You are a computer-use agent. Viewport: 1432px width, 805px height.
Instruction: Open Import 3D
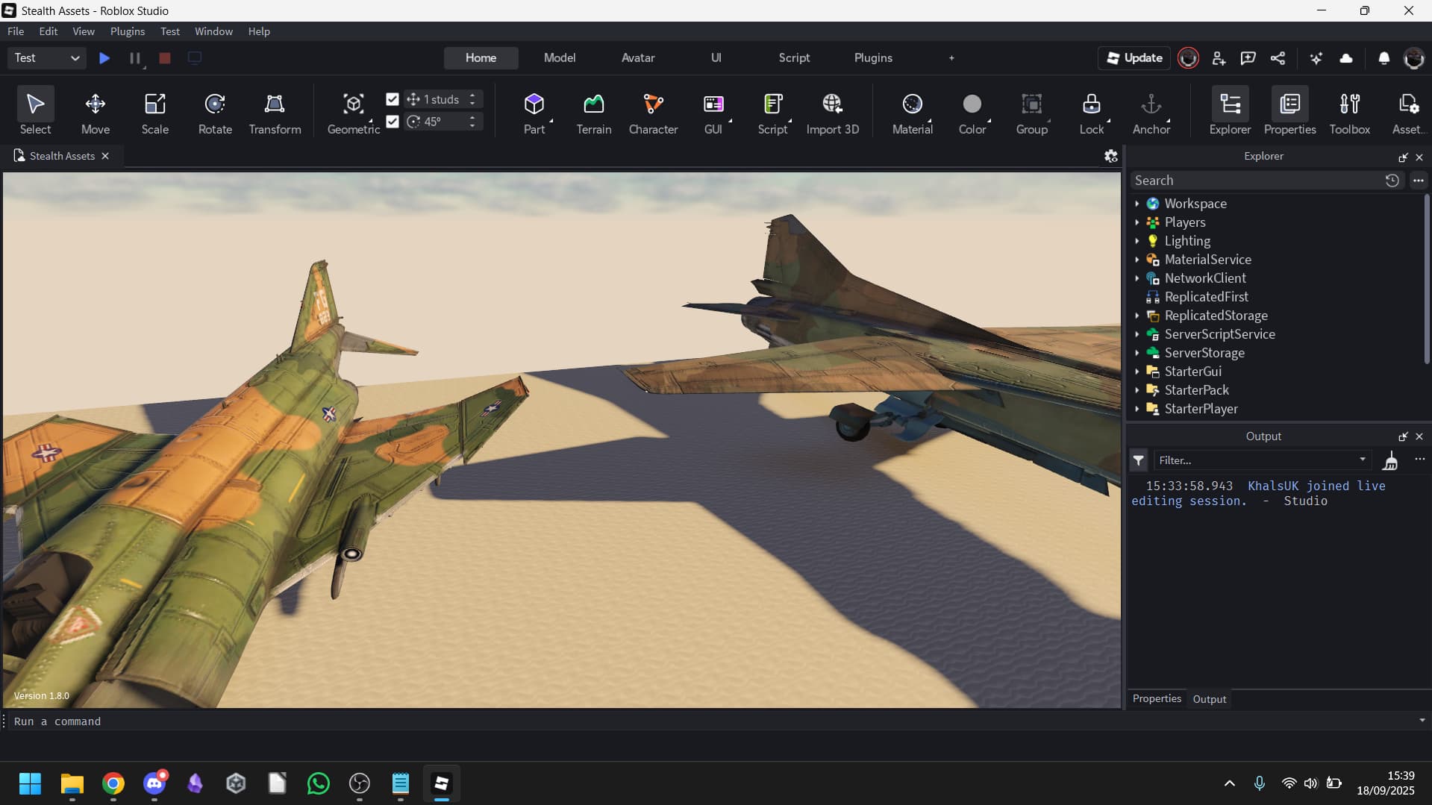833,112
